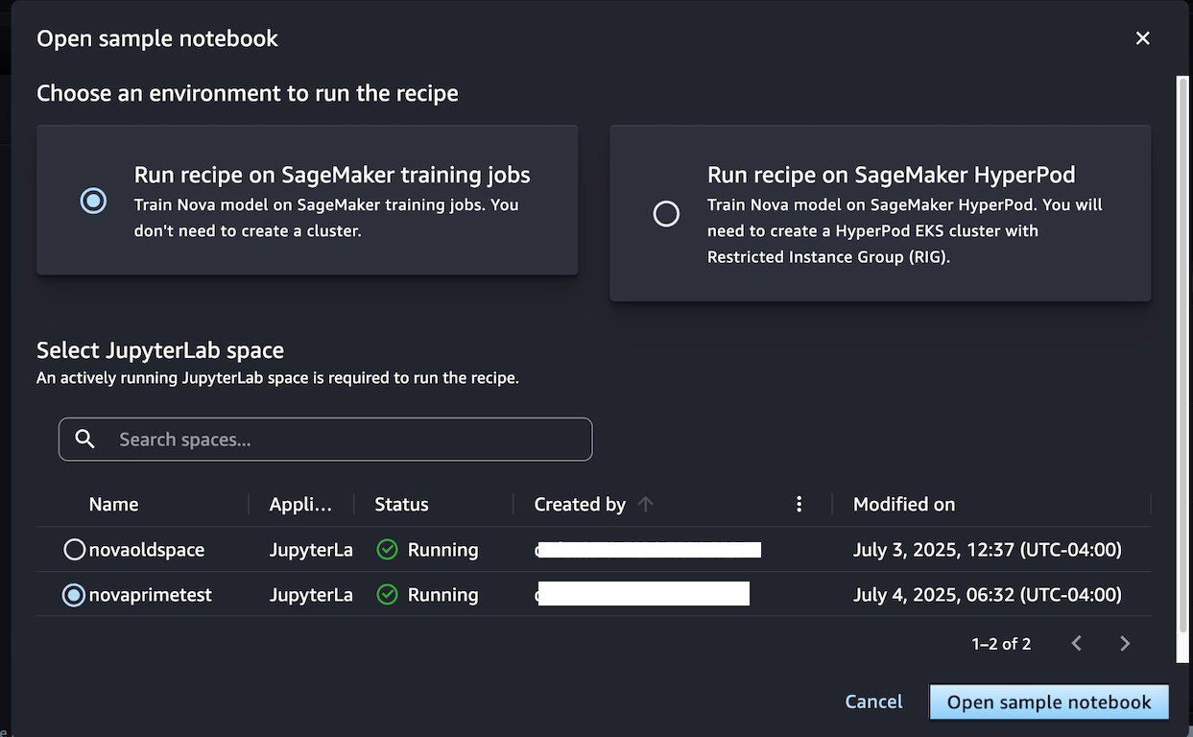Sort by Modified on column header
The width and height of the screenshot is (1193, 737).
903,504
